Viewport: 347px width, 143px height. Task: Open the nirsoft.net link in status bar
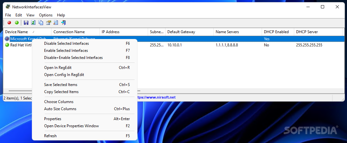tap(156, 97)
